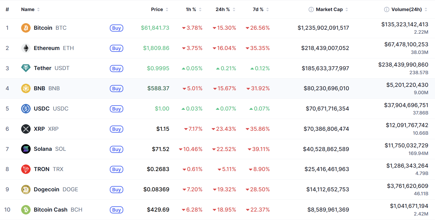The height and width of the screenshot is (220, 435).
Task: Click Ethereum's 24h volume figure
Action: click(x=406, y=44)
